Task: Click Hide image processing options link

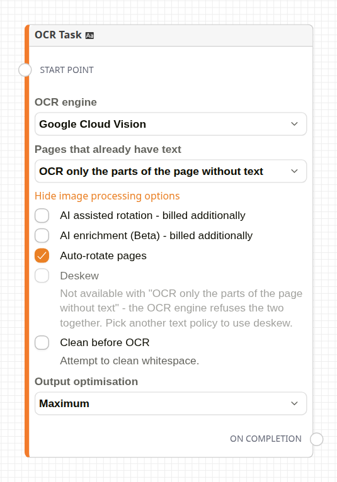Action: (x=107, y=196)
